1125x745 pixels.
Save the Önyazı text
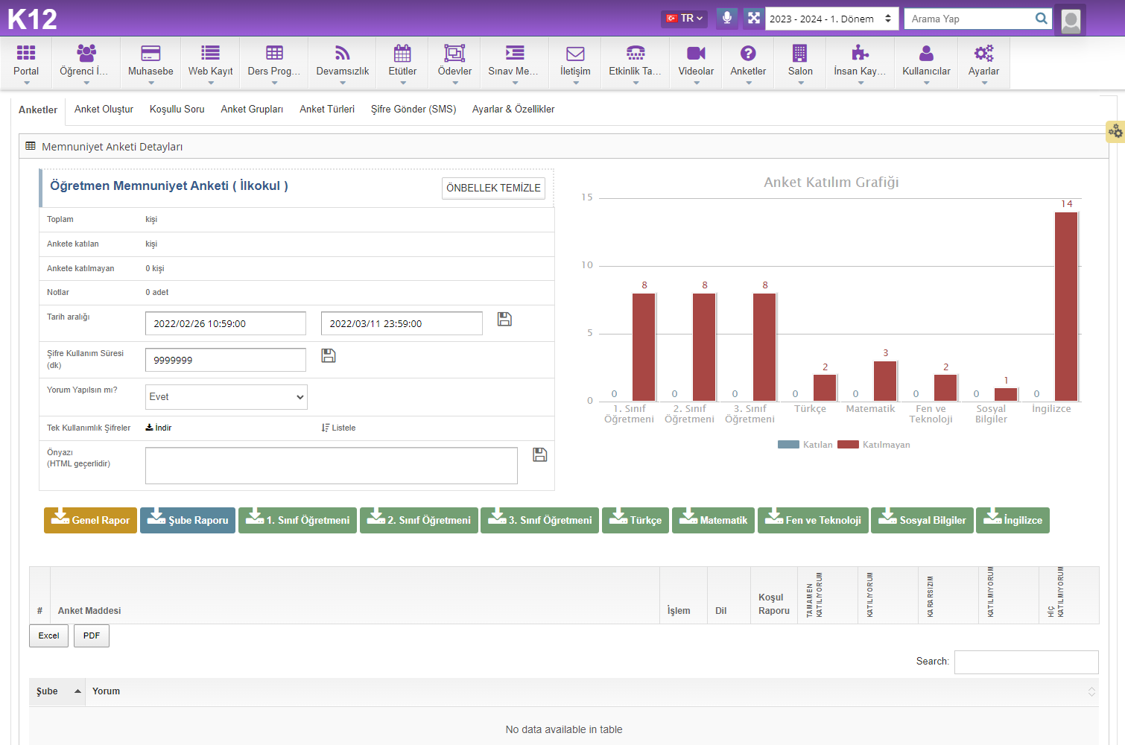(x=540, y=454)
